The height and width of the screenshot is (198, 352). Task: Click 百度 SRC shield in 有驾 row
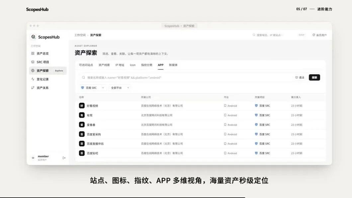click(x=256, y=115)
